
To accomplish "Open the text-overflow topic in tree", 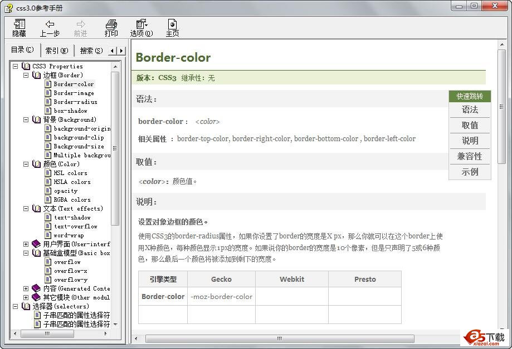I will point(75,226).
